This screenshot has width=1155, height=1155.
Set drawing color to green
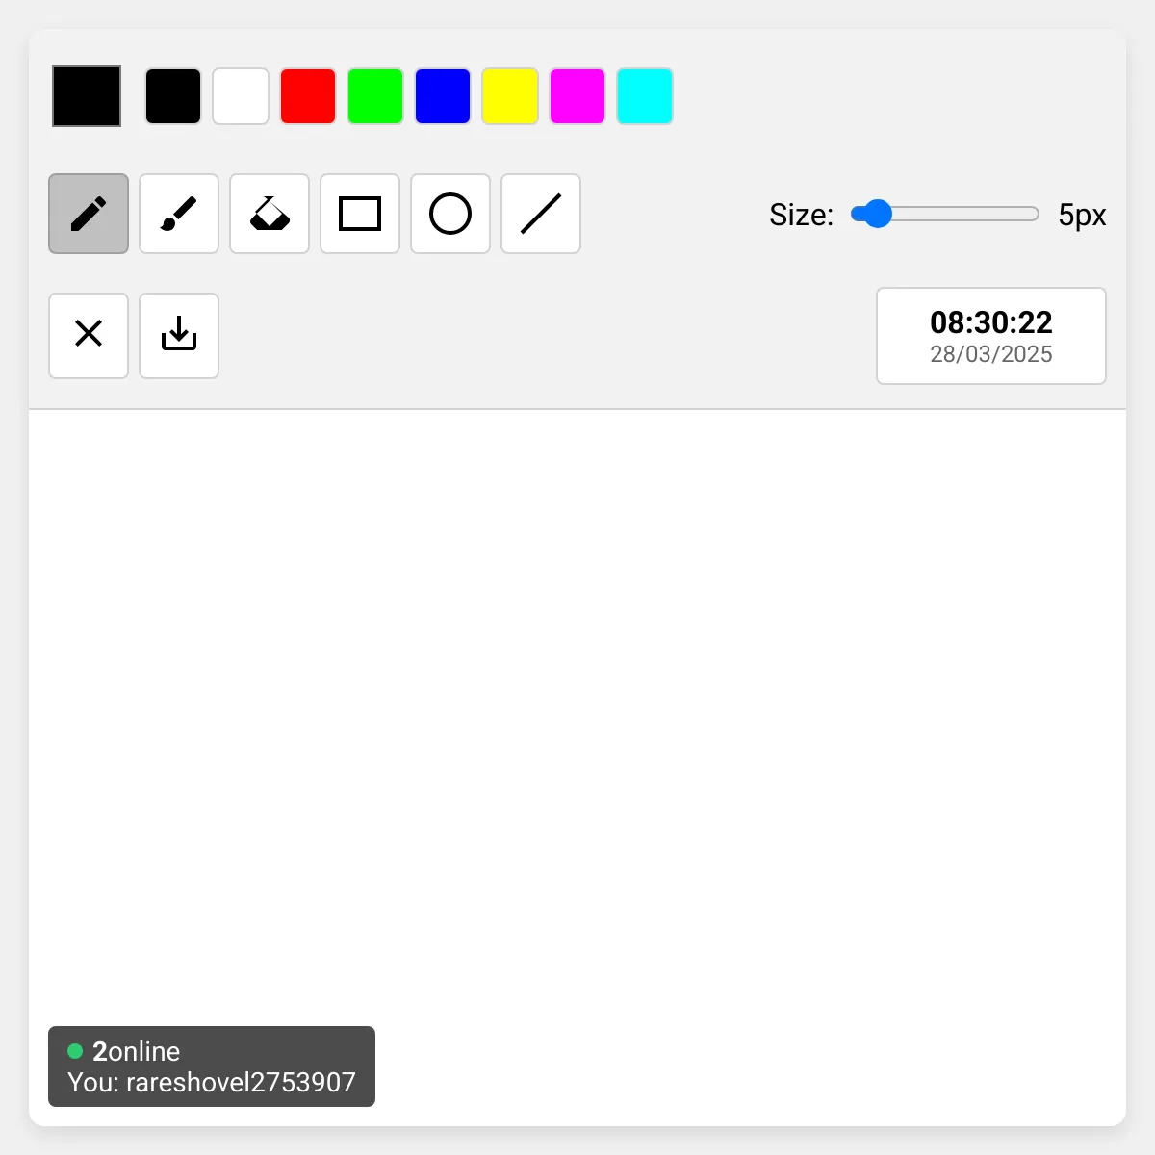375,96
